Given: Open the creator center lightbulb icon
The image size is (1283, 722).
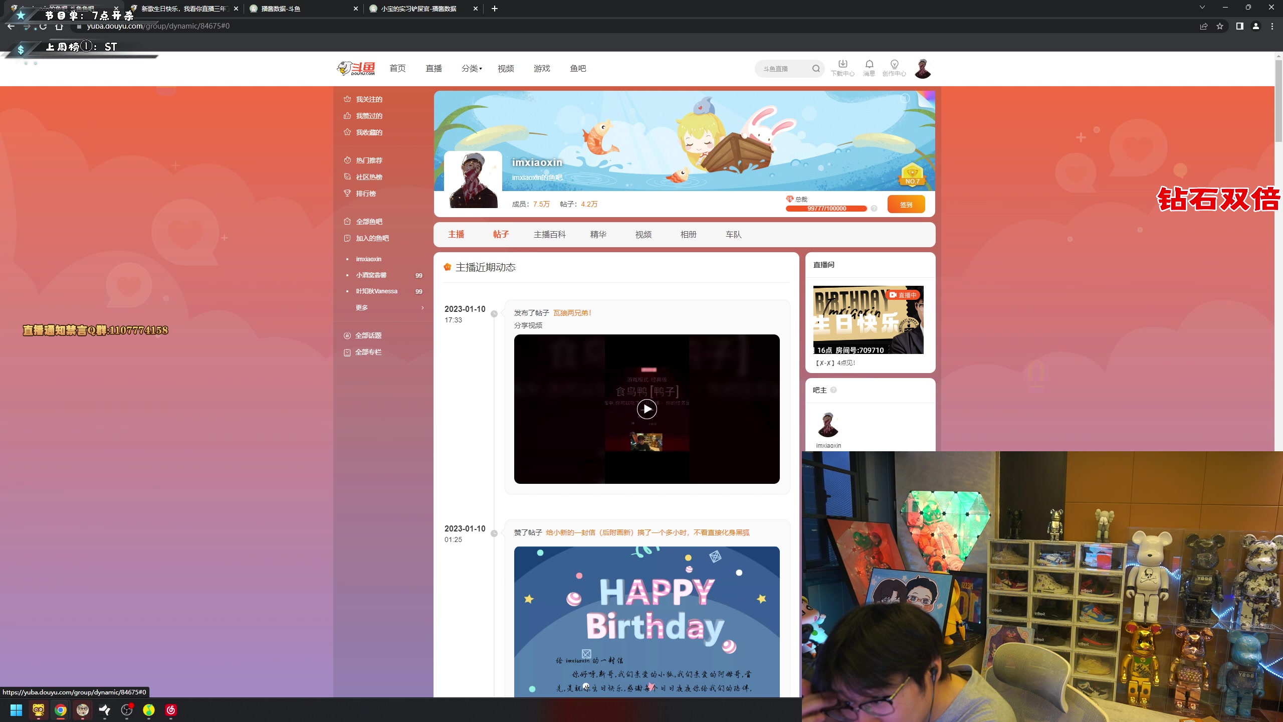Looking at the screenshot, I should 894,64.
